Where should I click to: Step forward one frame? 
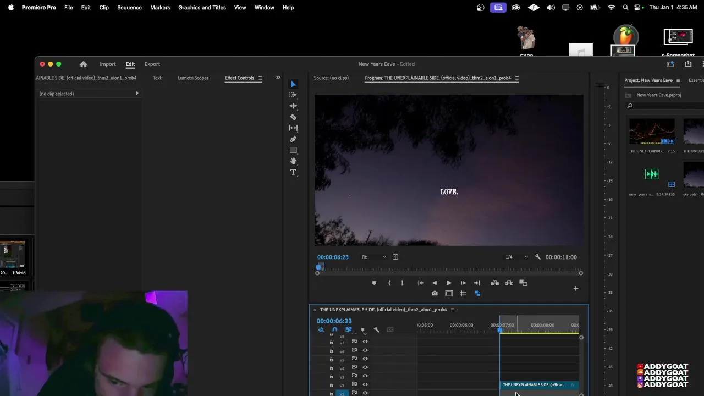[x=463, y=283]
